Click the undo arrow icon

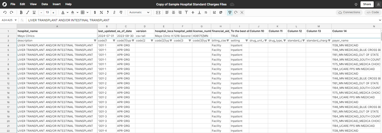5,12
